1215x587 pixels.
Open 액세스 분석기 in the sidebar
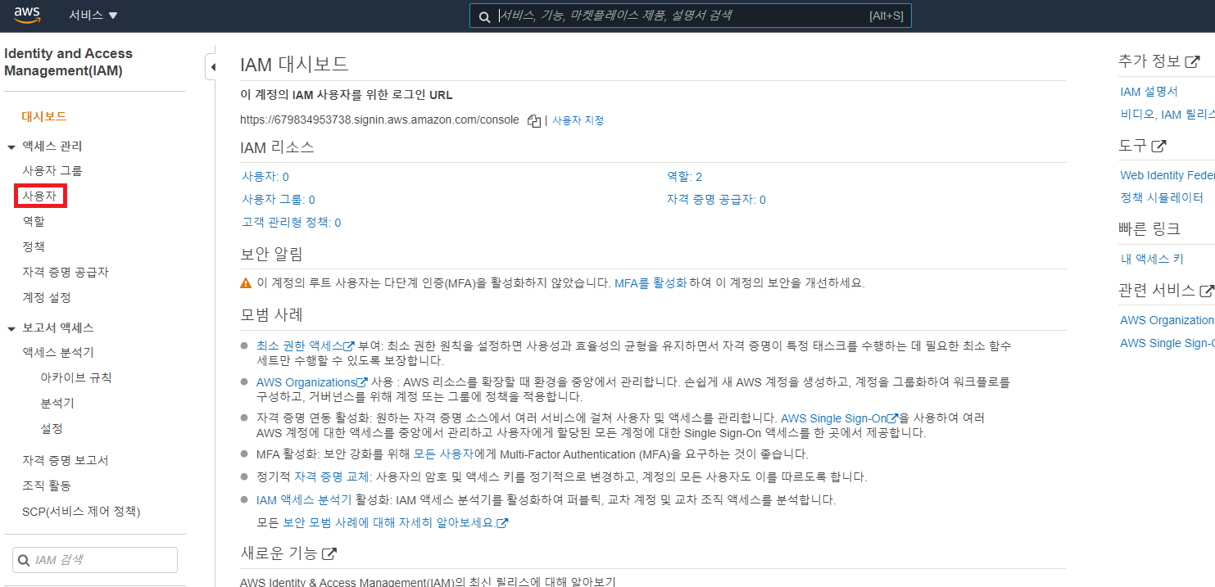tap(58, 352)
